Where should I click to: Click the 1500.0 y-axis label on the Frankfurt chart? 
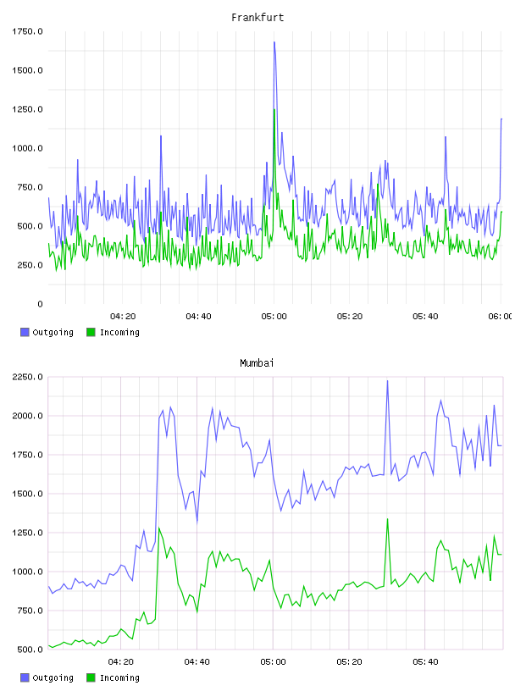point(27,70)
